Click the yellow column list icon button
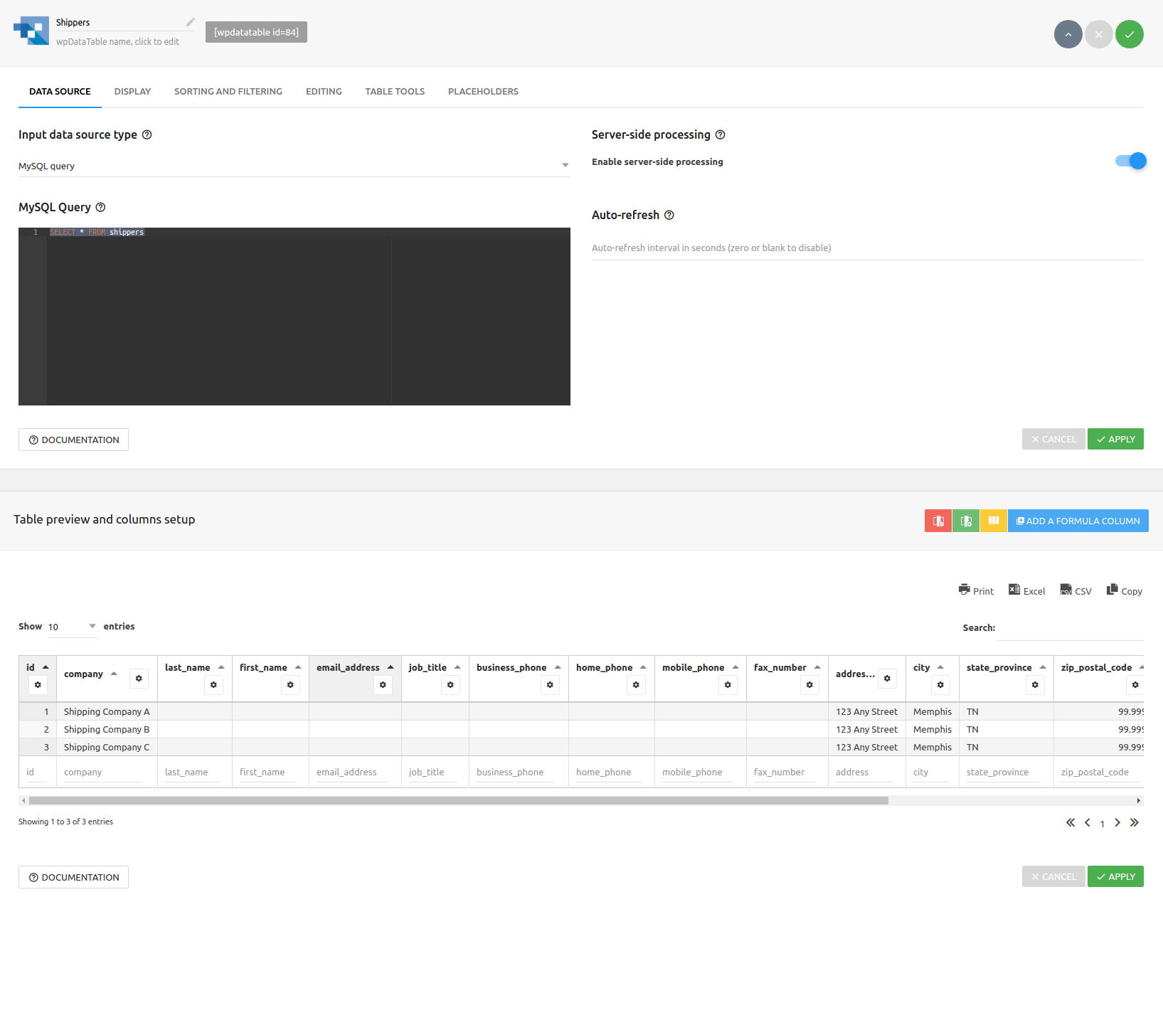This screenshot has height=1030, width=1163. (994, 521)
